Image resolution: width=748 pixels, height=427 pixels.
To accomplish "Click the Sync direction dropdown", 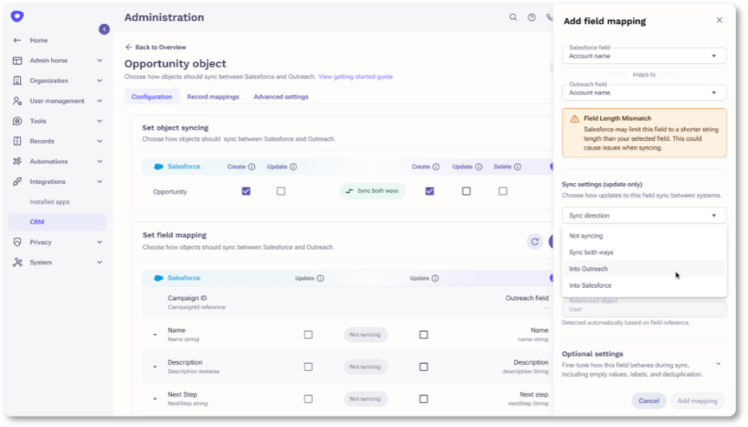I will [644, 216].
